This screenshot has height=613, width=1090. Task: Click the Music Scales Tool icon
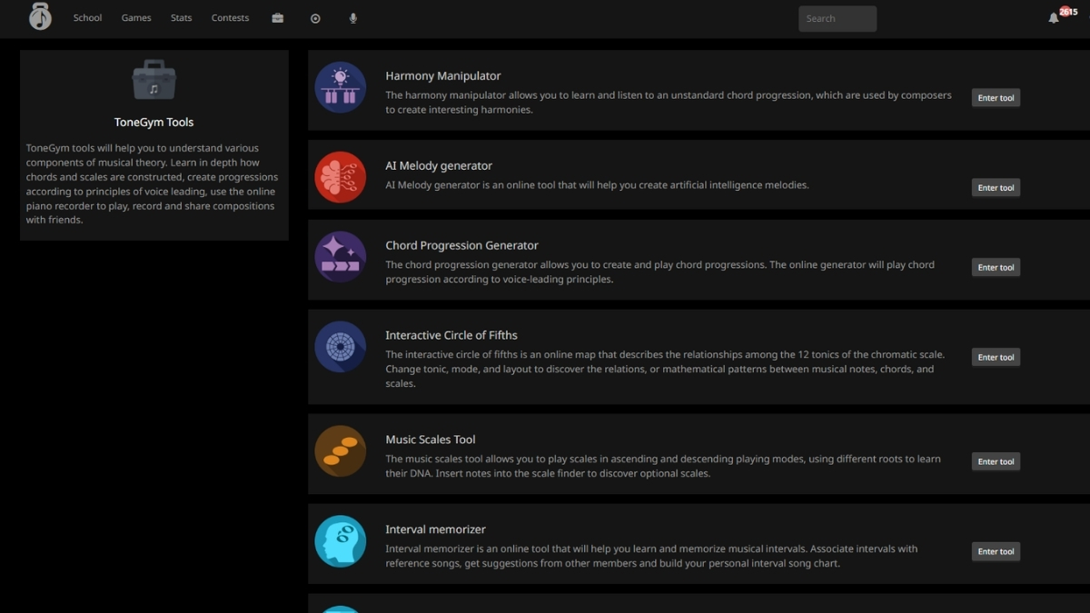pos(341,451)
